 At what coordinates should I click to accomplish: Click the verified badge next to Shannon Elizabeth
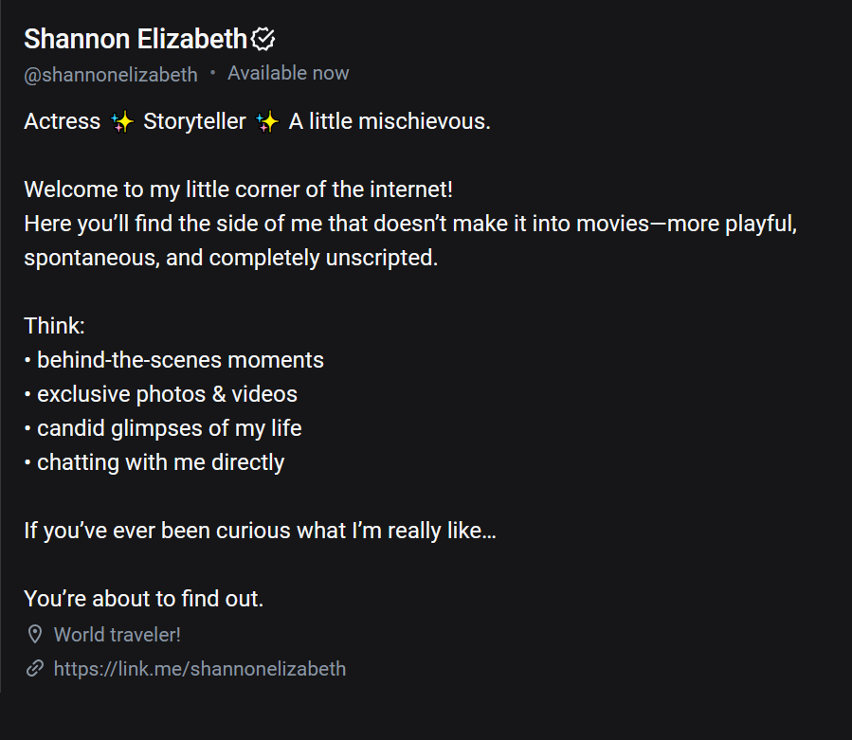click(263, 38)
